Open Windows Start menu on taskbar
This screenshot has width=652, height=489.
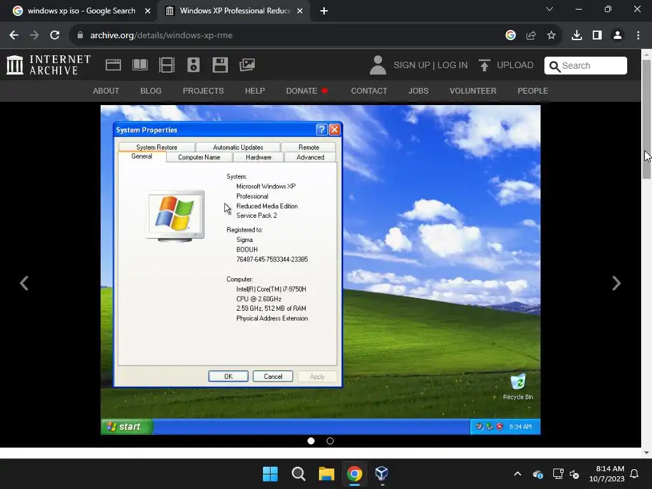[x=270, y=474]
